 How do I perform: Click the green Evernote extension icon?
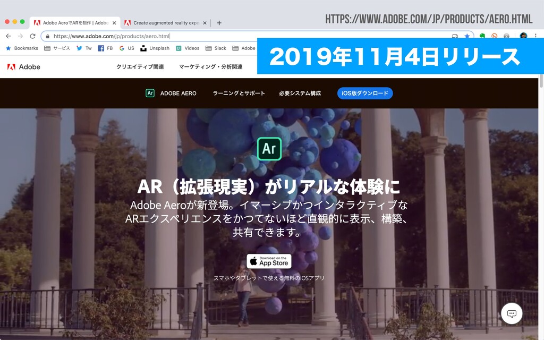[x=482, y=36]
